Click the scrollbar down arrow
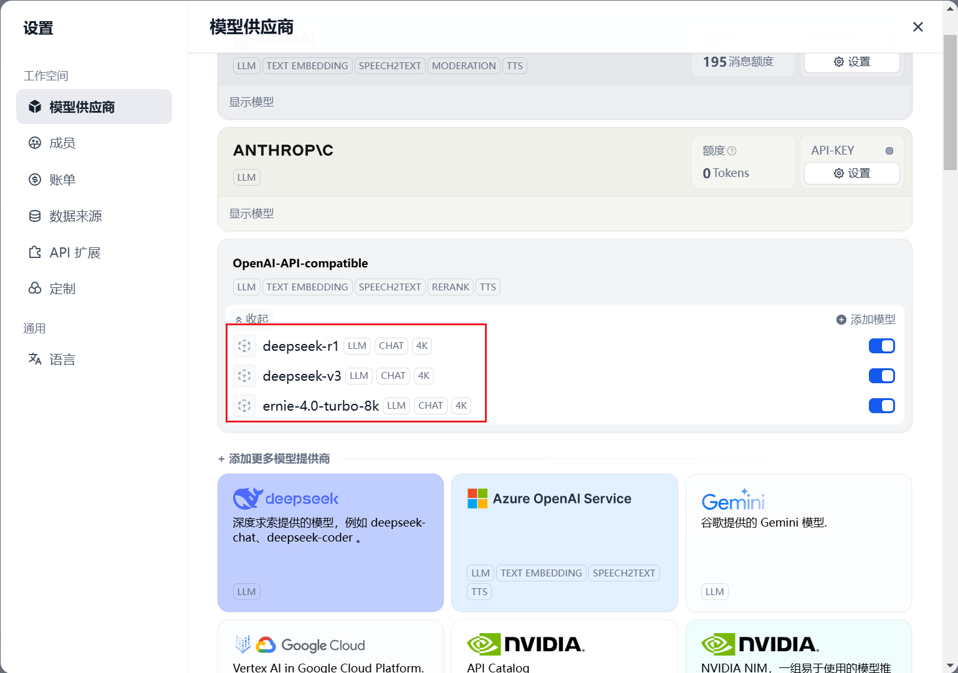958x673 pixels. 950,666
